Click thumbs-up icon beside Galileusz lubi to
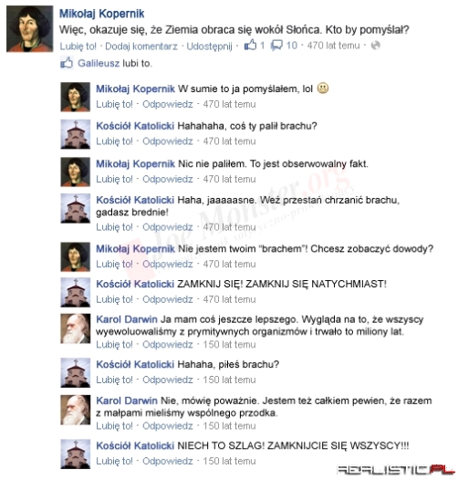 pyautogui.click(x=67, y=63)
